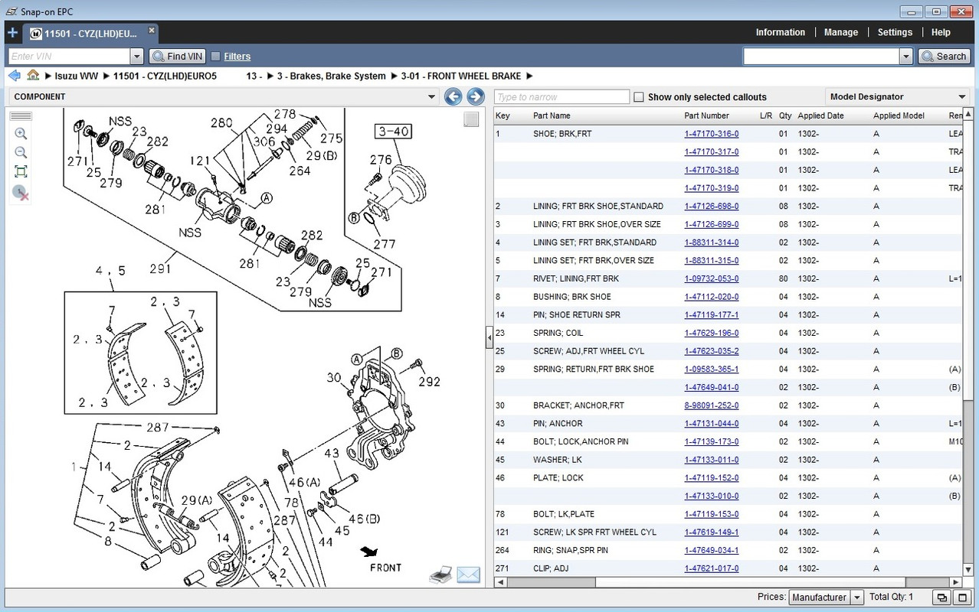Viewport: 979px width, 612px height.
Task: Open the Information menu
Action: (x=780, y=32)
